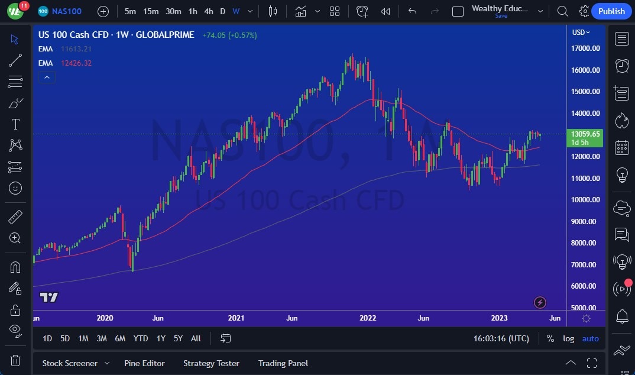Expand the indicator templates dropdown arrow
Image resolution: width=635 pixels, height=375 pixels.
pos(317,11)
